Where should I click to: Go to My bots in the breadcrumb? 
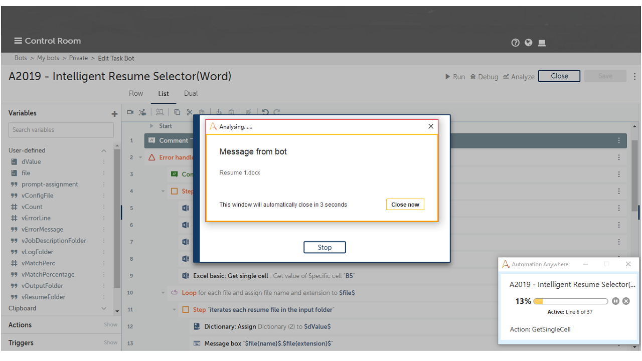(x=48, y=58)
